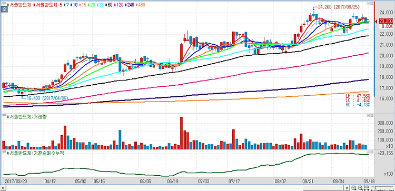Click the 24,200 (2017/08/25) high annotation

(x=338, y=7)
